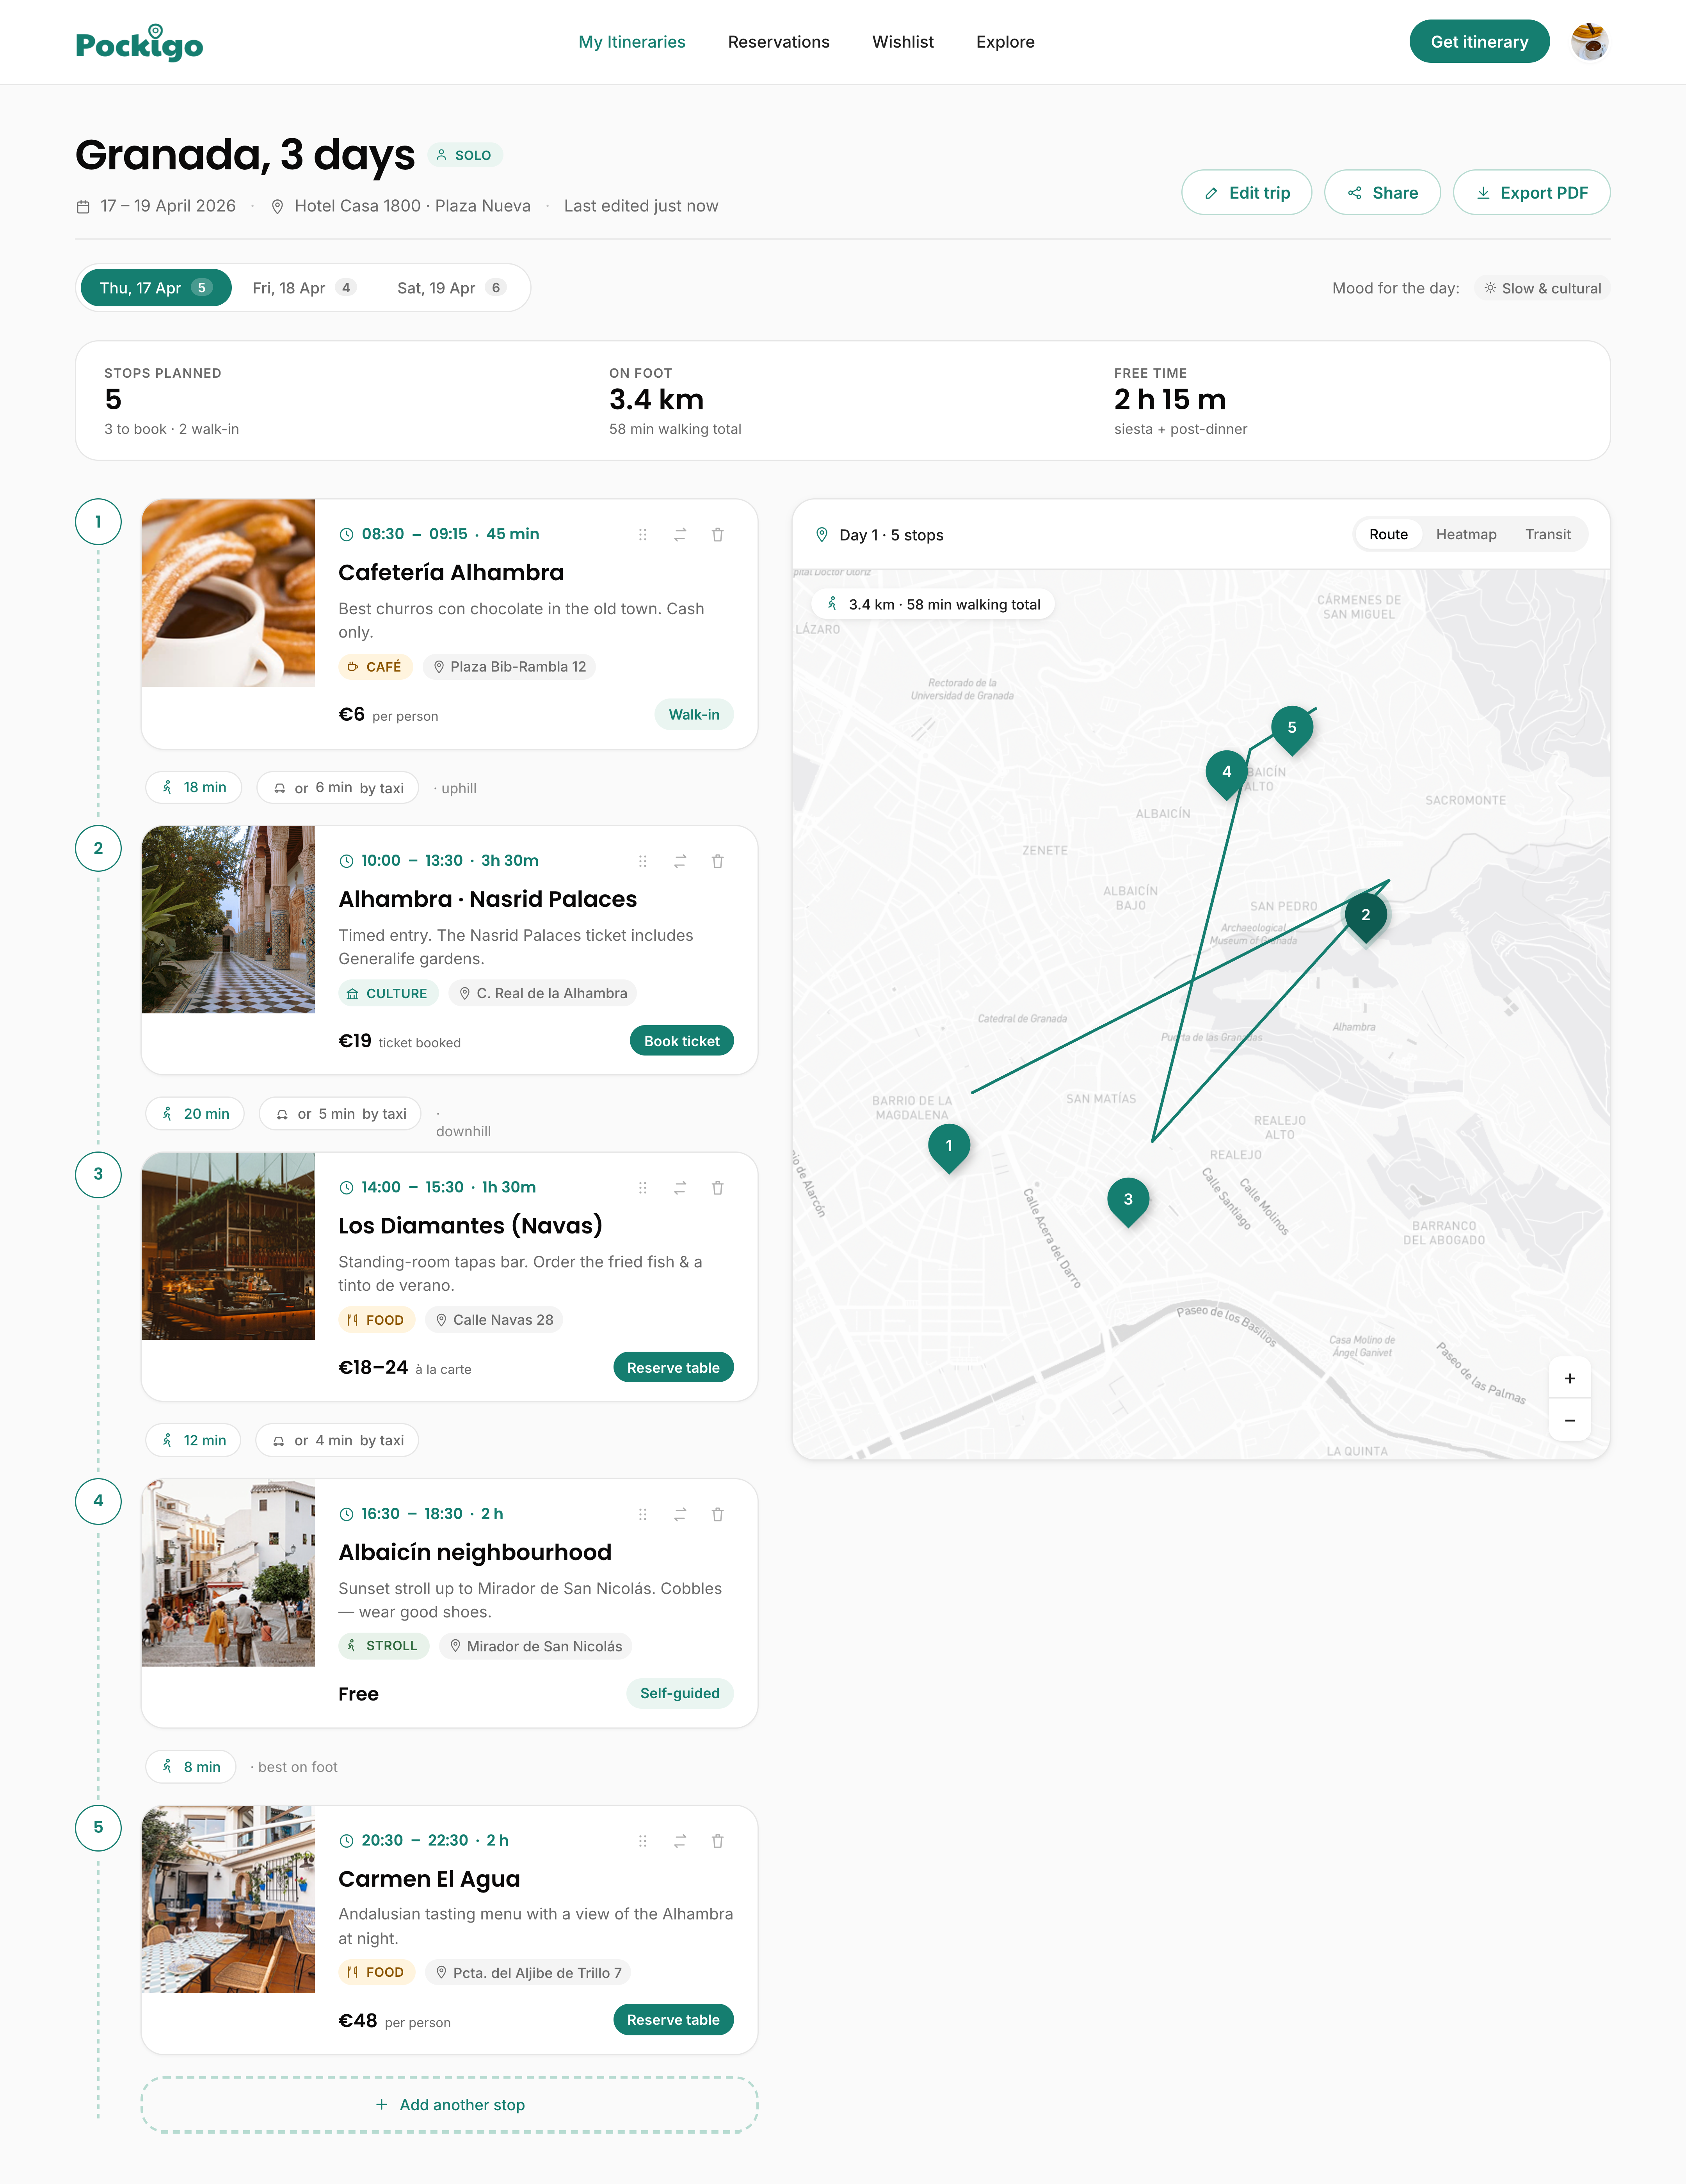Swap icon on Albaicín neighbourhood card
The width and height of the screenshot is (1686, 2184).
pyautogui.click(x=680, y=1514)
